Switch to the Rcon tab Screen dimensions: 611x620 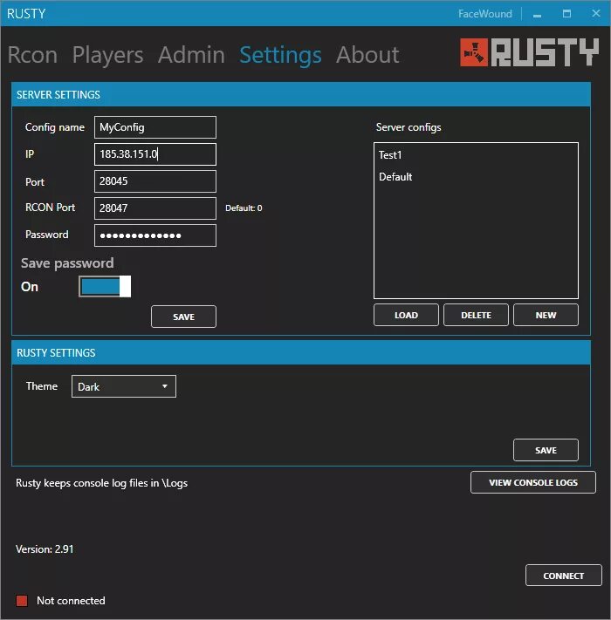coord(32,55)
